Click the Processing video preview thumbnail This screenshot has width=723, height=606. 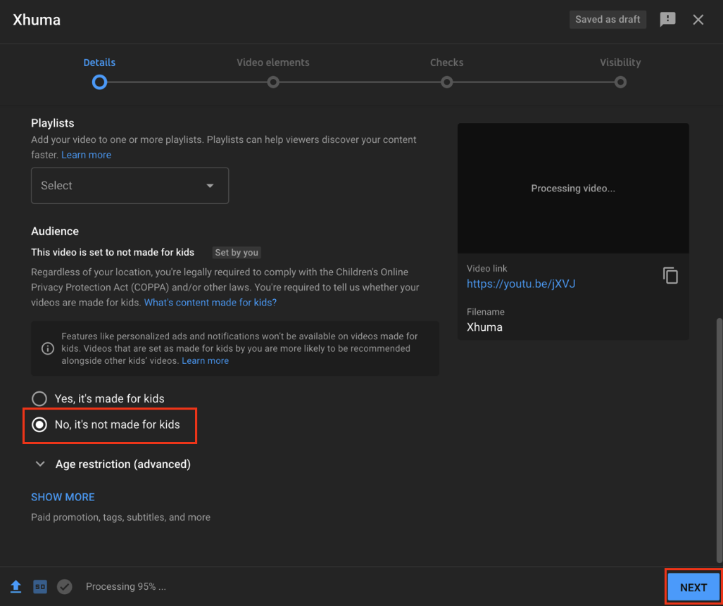pyautogui.click(x=573, y=188)
